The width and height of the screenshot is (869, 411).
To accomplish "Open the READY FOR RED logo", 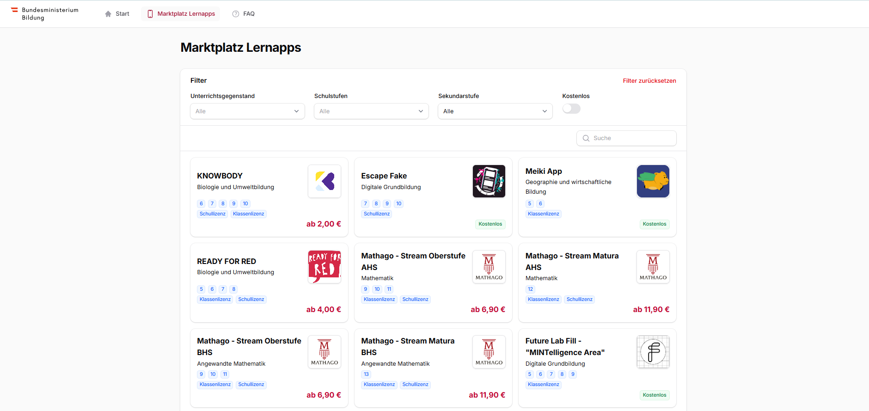I will point(324,267).
